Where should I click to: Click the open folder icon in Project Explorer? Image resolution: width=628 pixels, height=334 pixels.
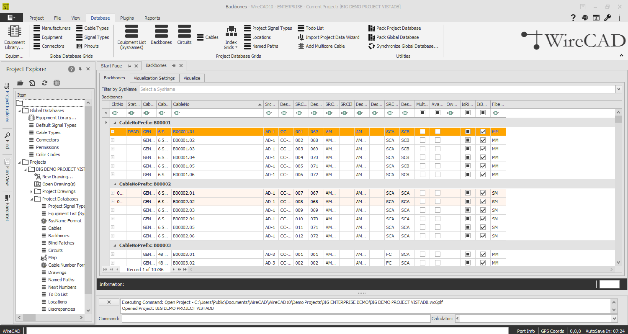click(x=20, y=83)
